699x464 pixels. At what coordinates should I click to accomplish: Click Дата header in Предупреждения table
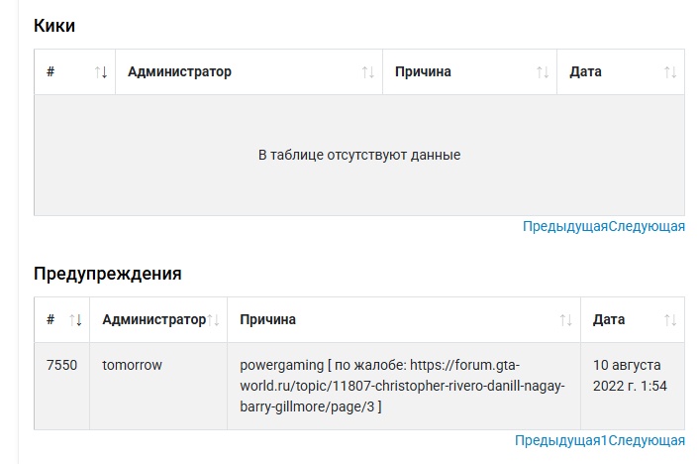point(609,320)
